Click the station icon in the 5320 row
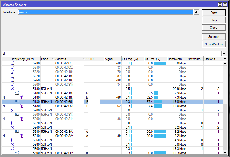 13,72
